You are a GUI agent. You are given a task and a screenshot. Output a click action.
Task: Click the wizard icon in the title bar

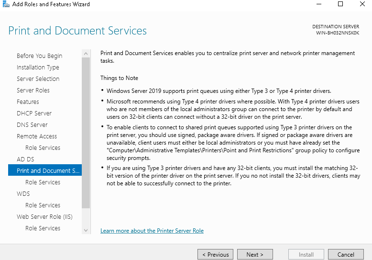click(5, 4)
